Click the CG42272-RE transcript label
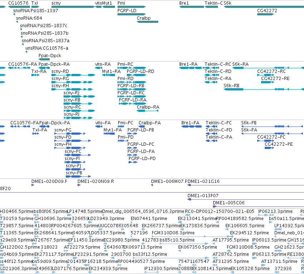Screen dimensions: 304x274 point(275,79)
